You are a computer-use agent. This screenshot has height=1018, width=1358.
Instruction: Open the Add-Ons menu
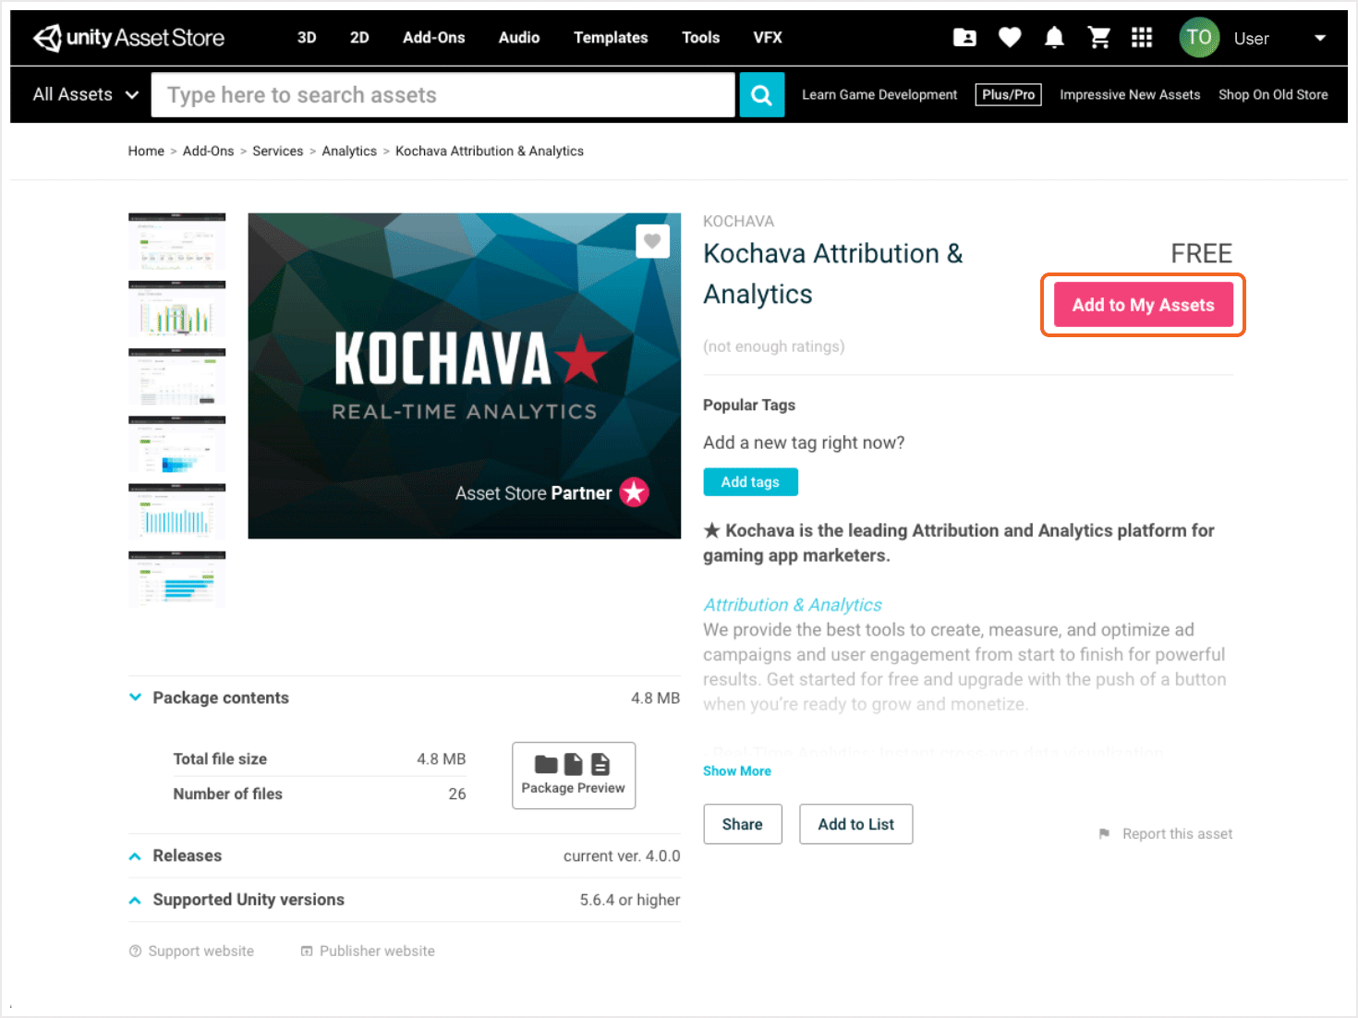click(x=433, y=38)
